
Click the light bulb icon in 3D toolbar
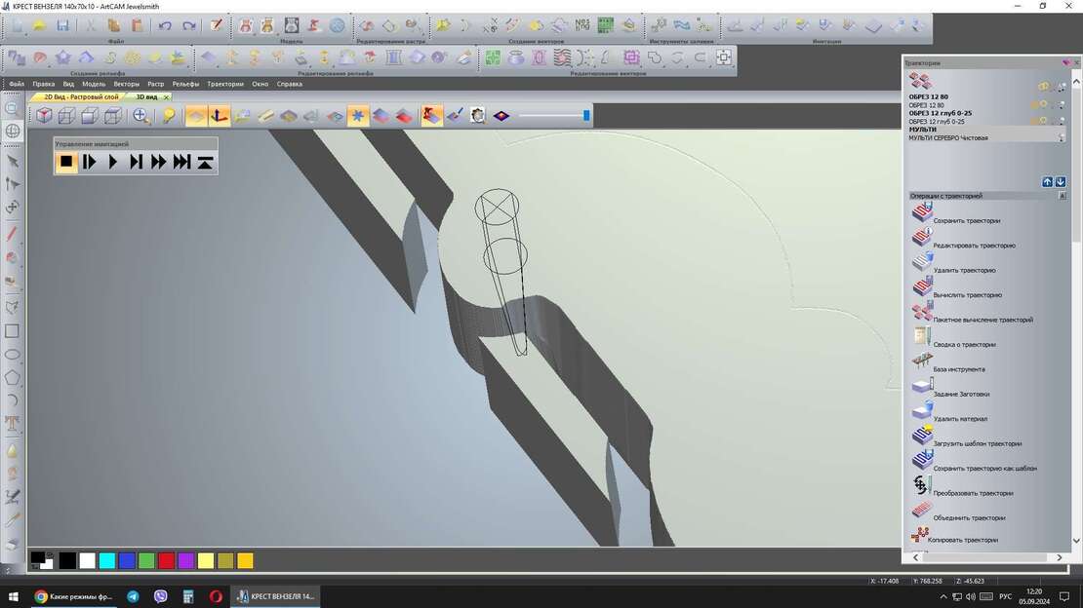(x=169, y=116)
